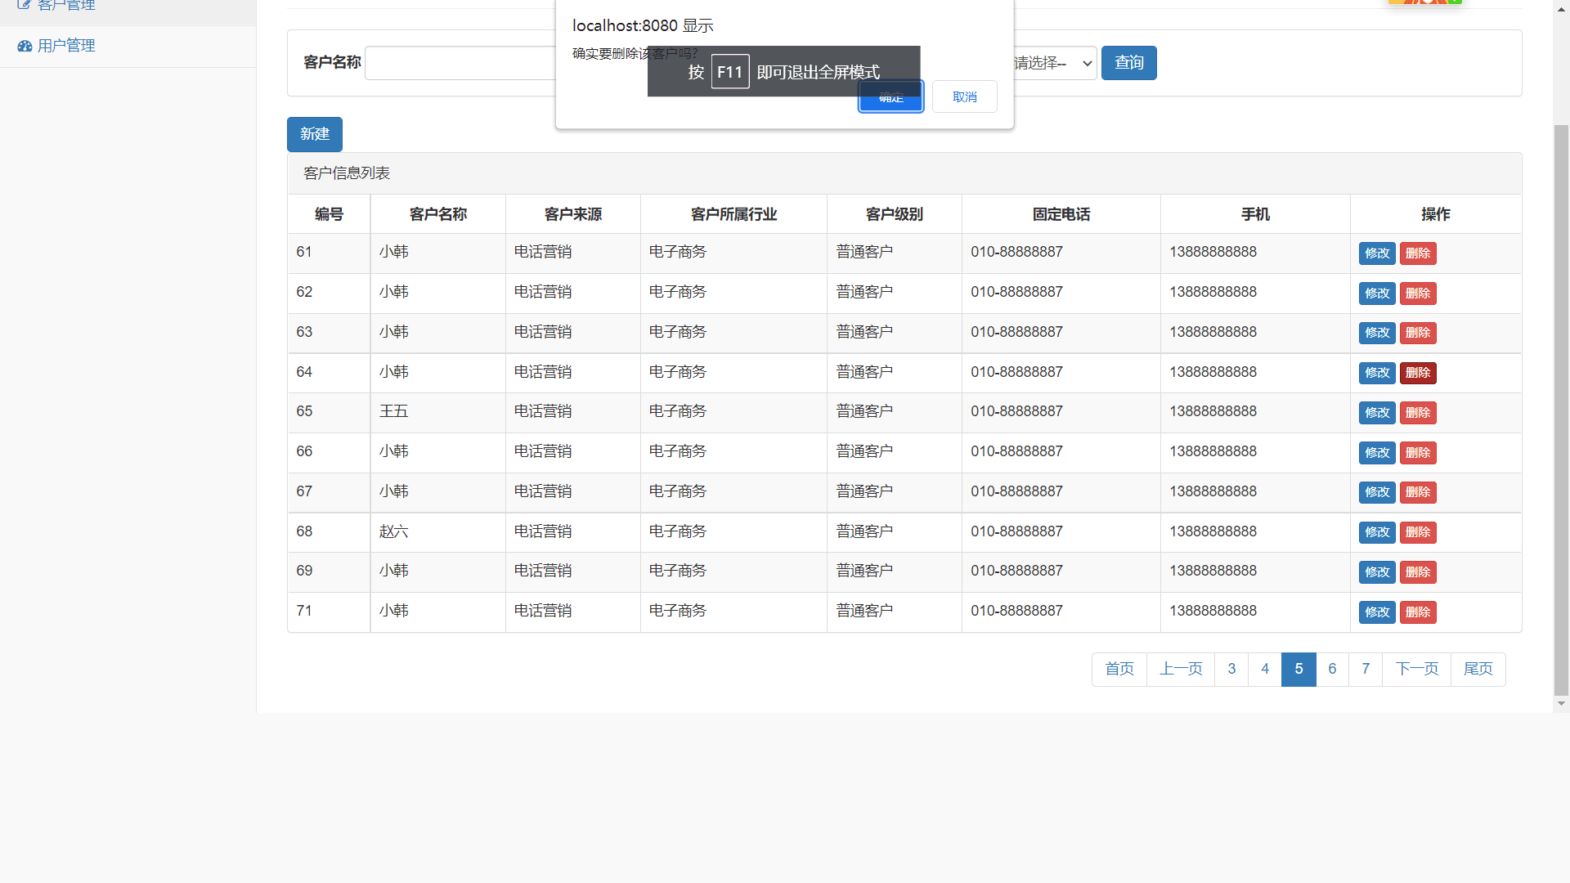The height and width of the screenshot is (883, 1570).
Task: Cancel the delete confirmation with 取消
Action: tap(964, 96)
